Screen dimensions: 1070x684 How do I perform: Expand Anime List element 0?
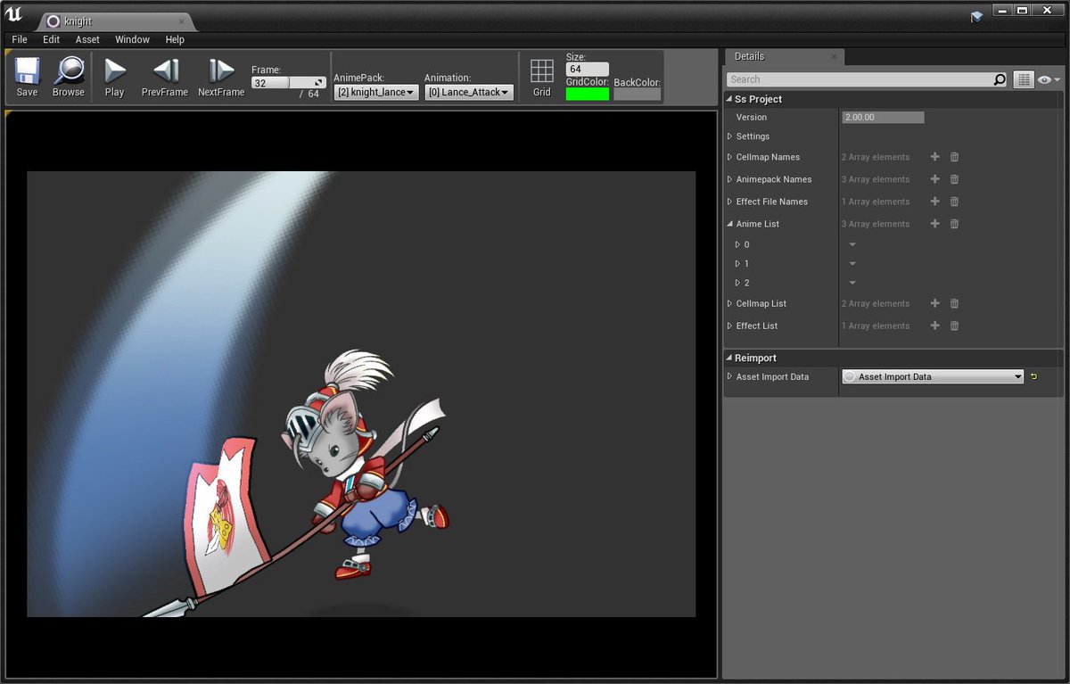click(737, 244)
